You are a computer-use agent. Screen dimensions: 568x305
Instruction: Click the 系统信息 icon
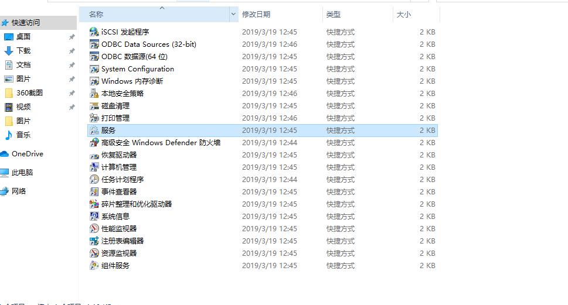[94, 217]
